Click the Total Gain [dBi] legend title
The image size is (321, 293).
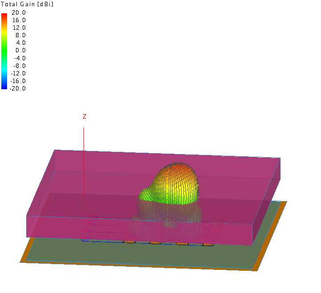pos(27,4)
